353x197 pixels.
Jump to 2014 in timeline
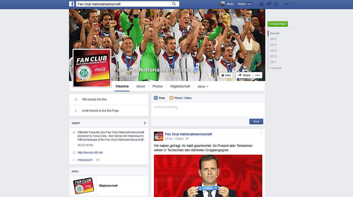tap(273, 45)
